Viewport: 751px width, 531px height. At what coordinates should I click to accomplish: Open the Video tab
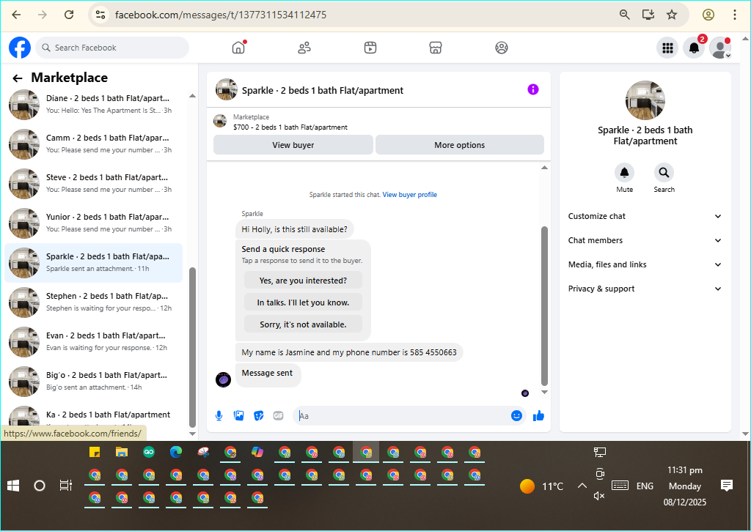click(x=370, y=48)
